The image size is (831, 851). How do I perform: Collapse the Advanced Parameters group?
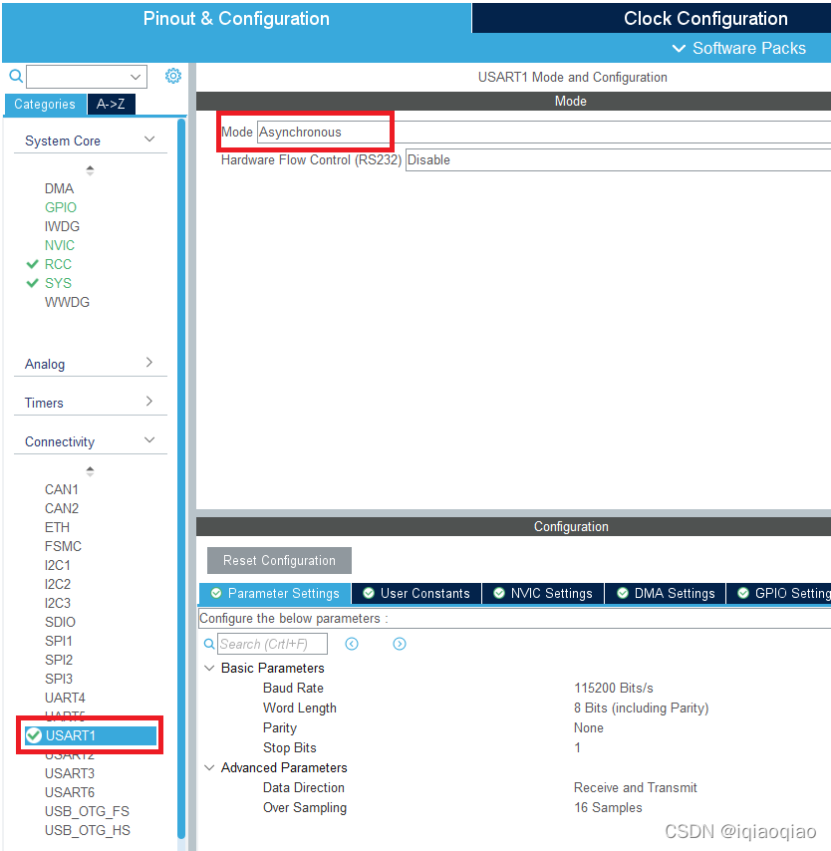209,767
